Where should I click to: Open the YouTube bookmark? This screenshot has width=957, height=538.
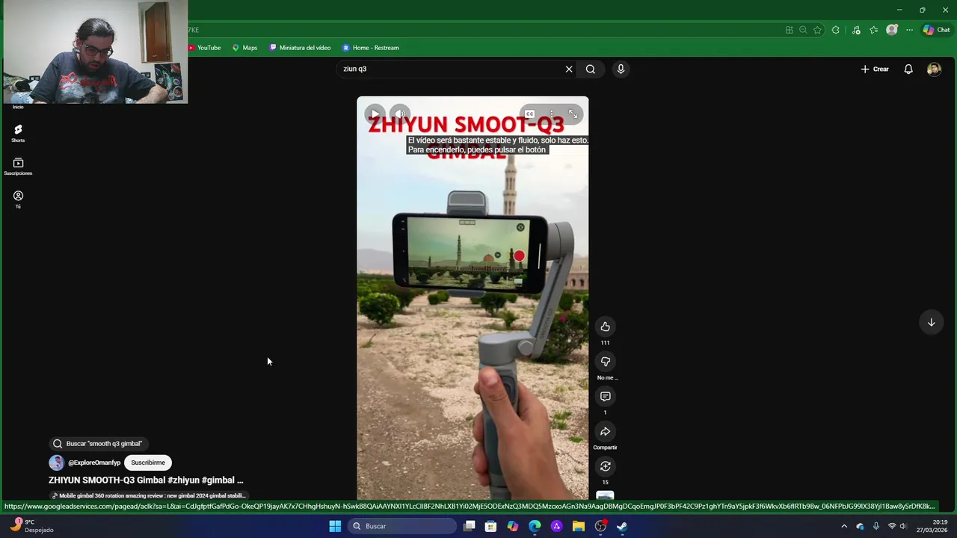(204, 48)
